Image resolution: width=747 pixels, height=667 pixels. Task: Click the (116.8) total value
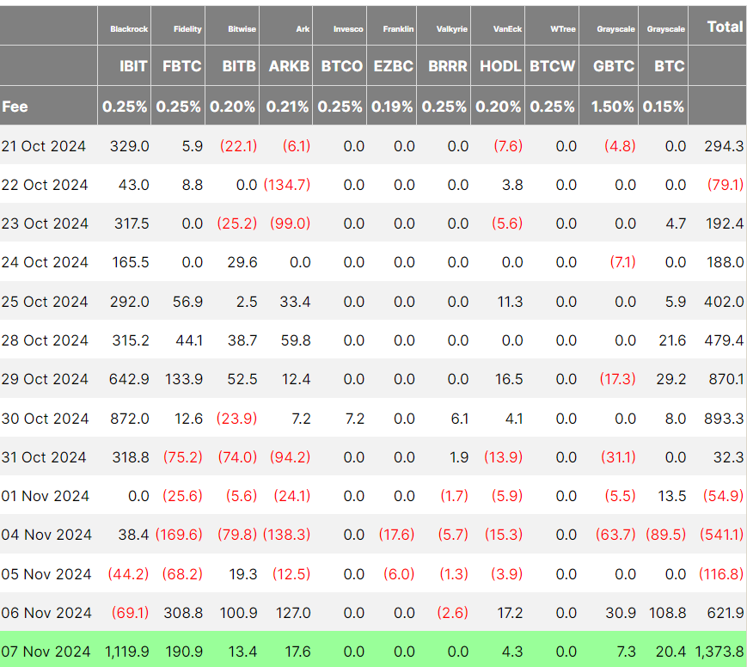(721, 574)
